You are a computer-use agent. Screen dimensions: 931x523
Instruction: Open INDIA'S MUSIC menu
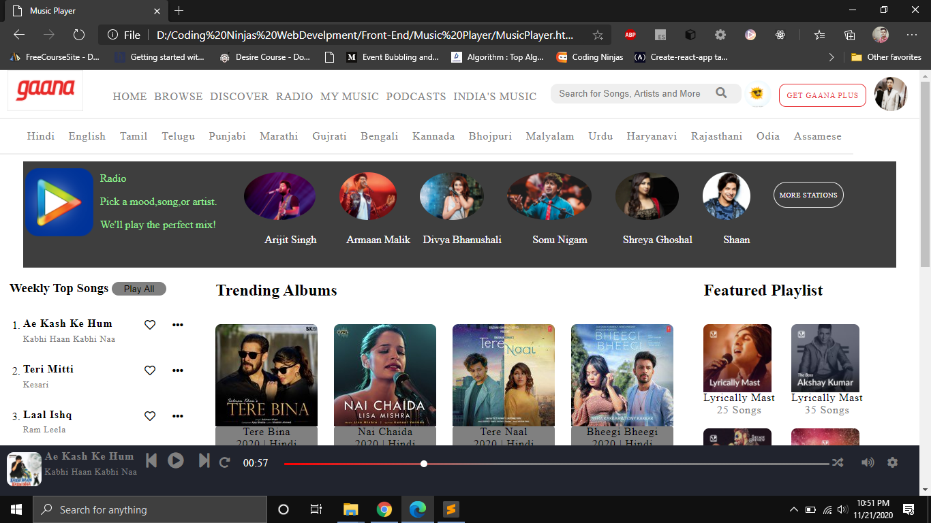(x=495, y=97)
